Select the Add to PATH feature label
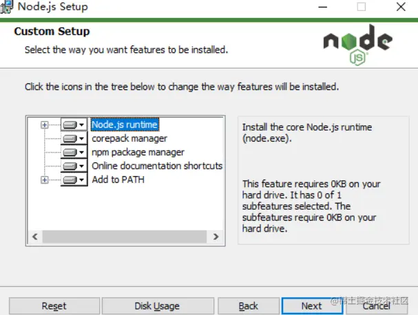 tap(118, 180)
